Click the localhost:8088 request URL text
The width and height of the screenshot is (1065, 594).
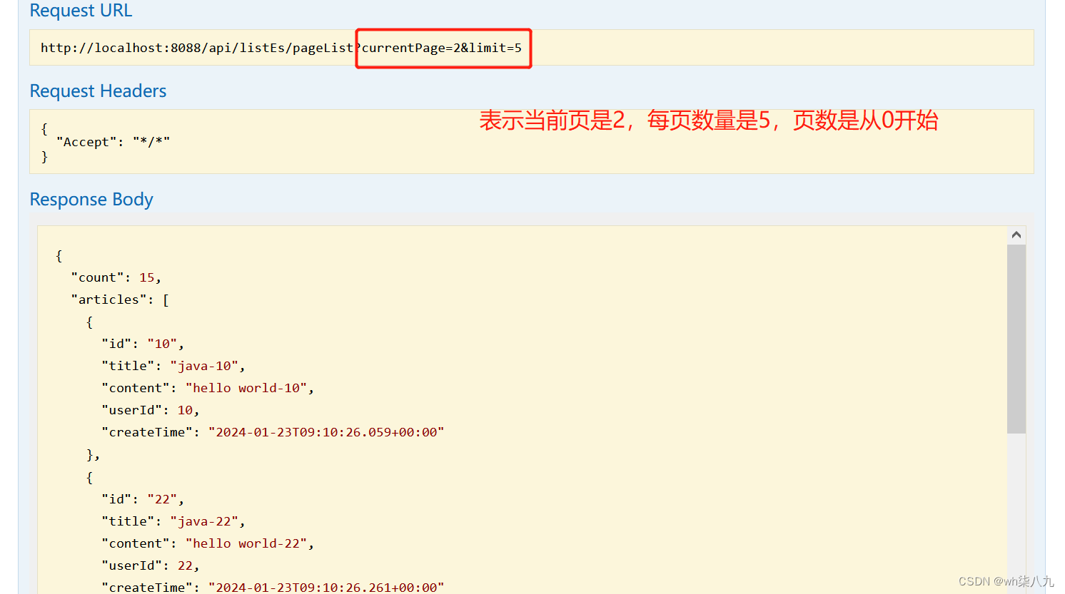pos(281,48)
